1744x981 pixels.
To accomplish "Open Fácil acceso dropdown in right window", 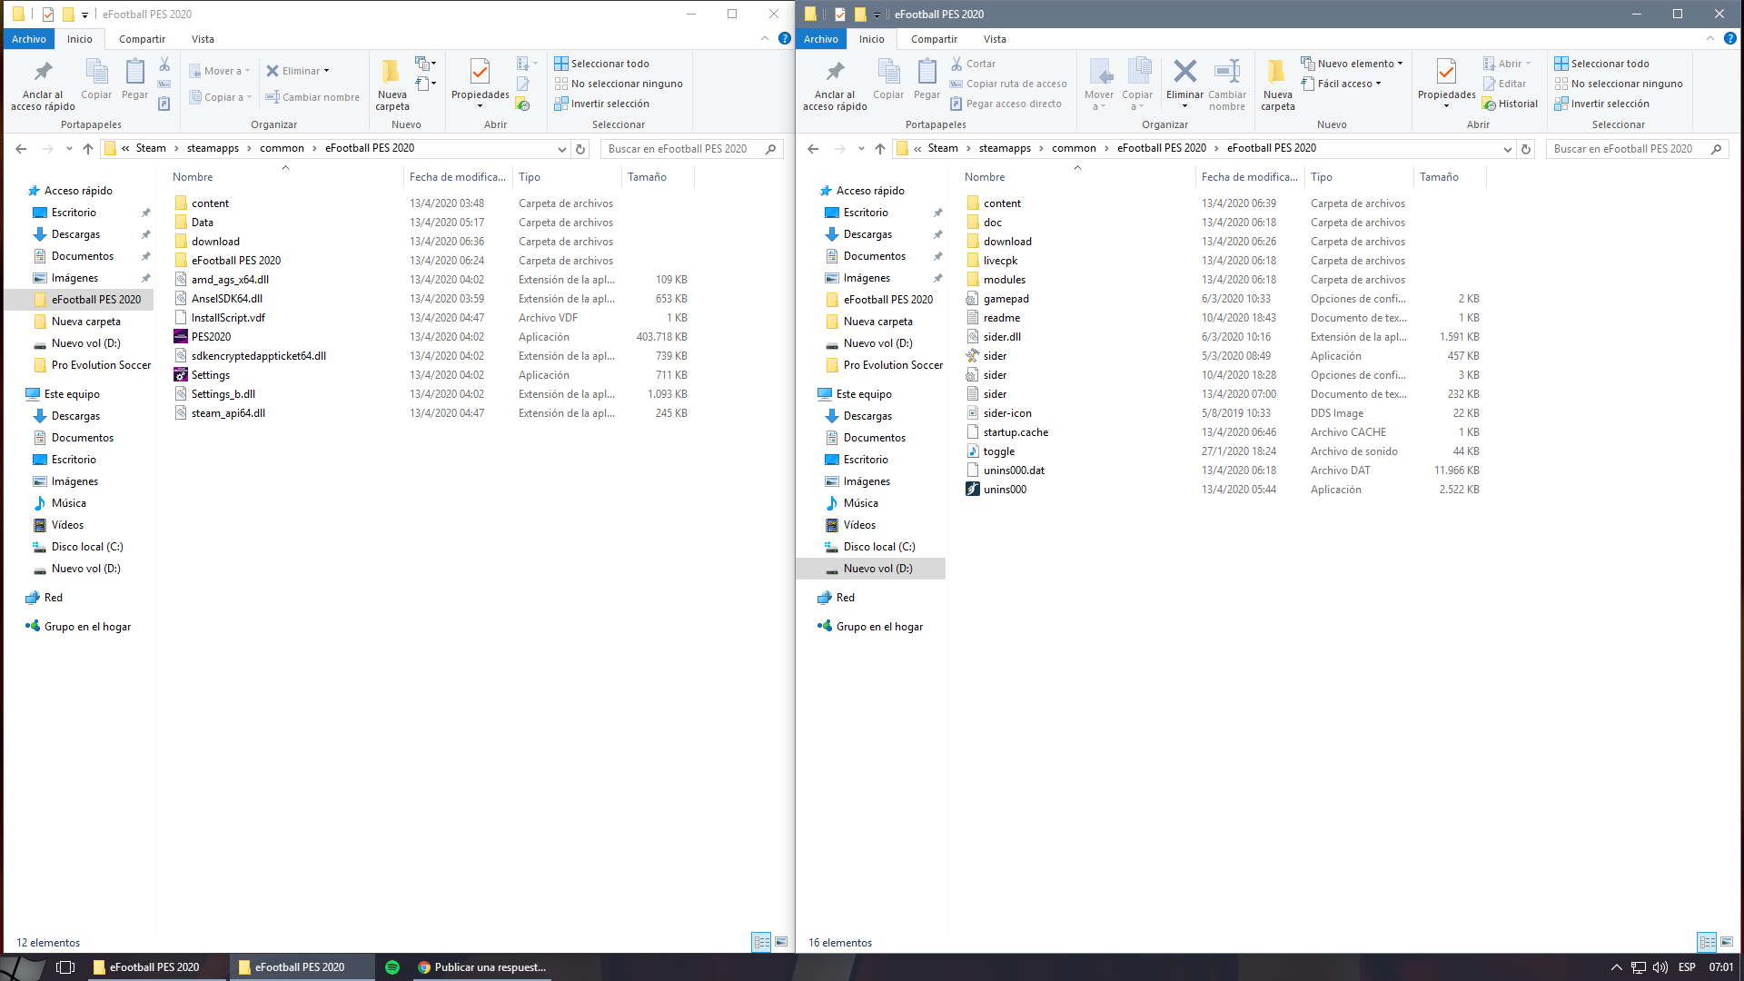I will pos(1342,84).
